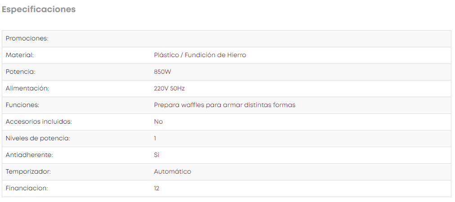Click the Especificaciones heading
Viewport: 455px width, 202px height.
point(39,9)
